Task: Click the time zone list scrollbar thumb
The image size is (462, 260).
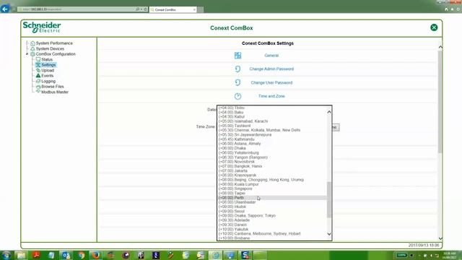Action: coord(329,199)
